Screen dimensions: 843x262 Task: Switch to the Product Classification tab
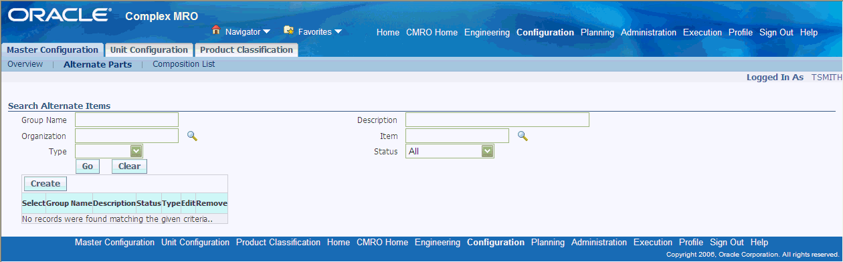click(x=246, y=50)
